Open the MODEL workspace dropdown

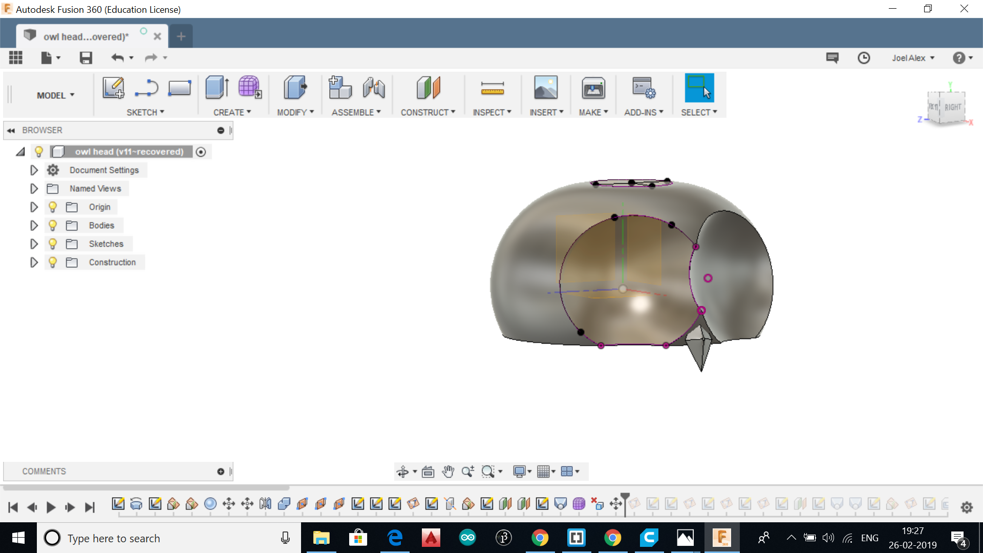[x=55, y=95]
